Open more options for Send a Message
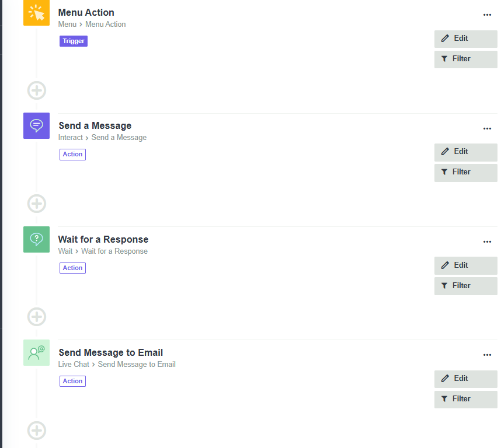501x448 pixels. (487, 128)
